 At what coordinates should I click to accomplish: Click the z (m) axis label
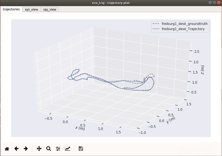[203, 70]
